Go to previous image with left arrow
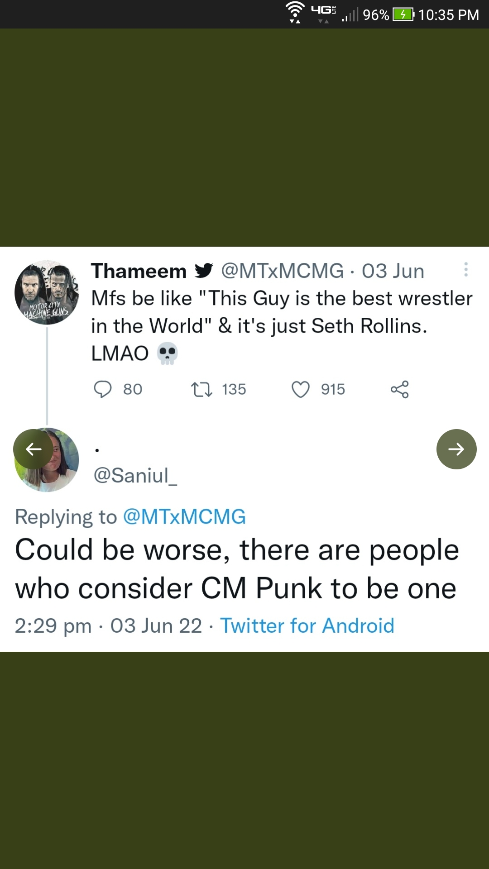The image size is (489, 869). (34, 449)
